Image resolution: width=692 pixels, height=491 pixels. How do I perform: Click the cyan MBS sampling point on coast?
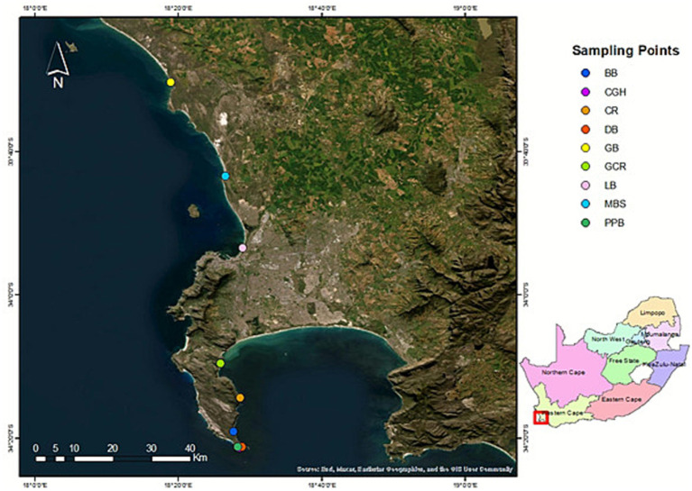pyautogui.click(x=226, y=177)
